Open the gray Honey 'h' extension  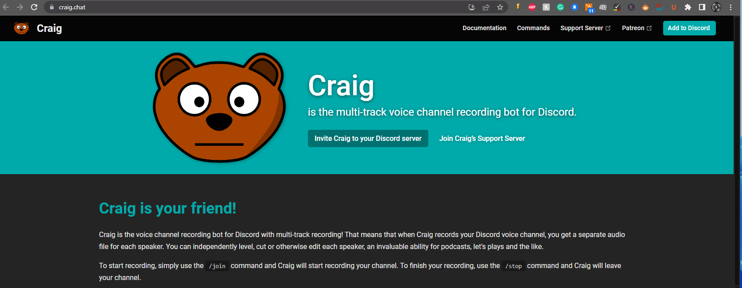click(x=546, y=7)
